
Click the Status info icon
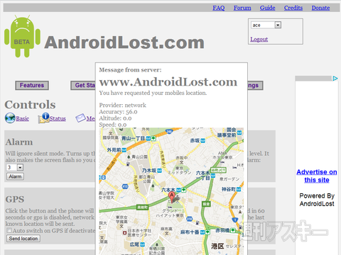(43, 118)
